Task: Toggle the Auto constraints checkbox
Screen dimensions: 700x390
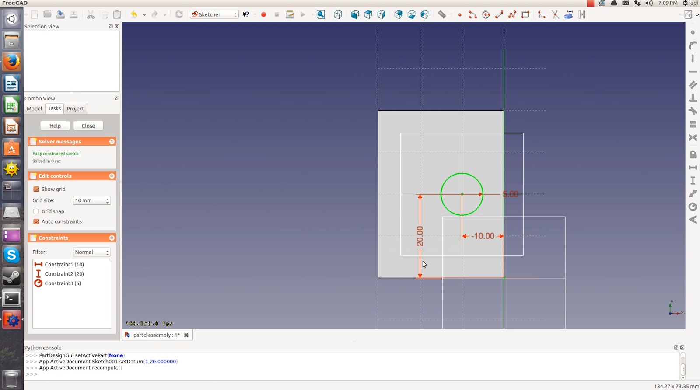Action: [36, 221]
